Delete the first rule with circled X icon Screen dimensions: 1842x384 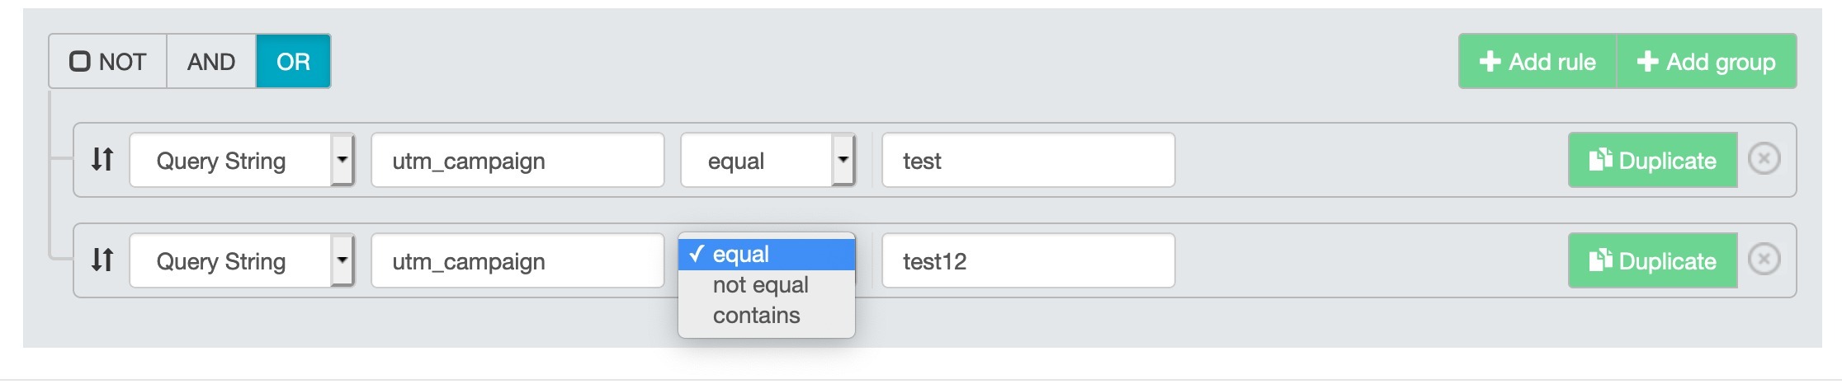(1764, 158)
